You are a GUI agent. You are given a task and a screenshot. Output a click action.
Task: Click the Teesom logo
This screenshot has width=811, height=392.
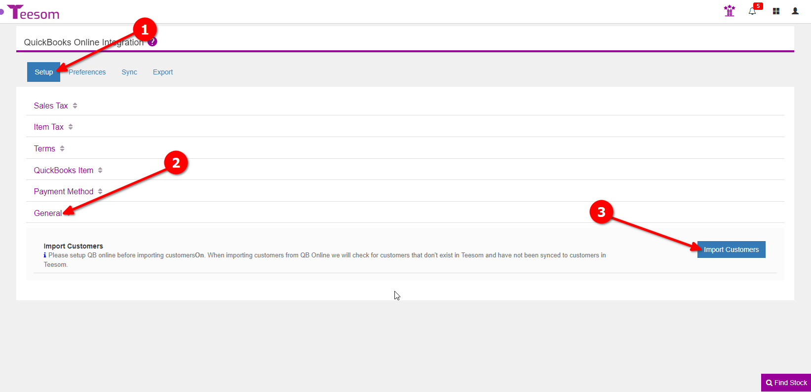[x=33, y=12]
